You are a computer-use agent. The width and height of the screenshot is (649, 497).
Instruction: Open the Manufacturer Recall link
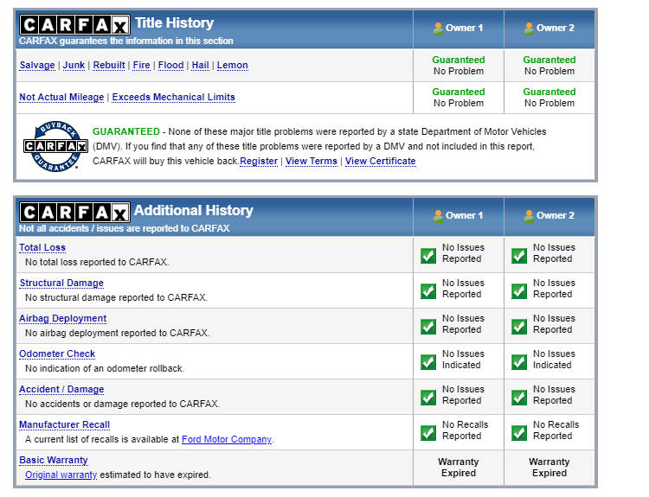[65, 425]
